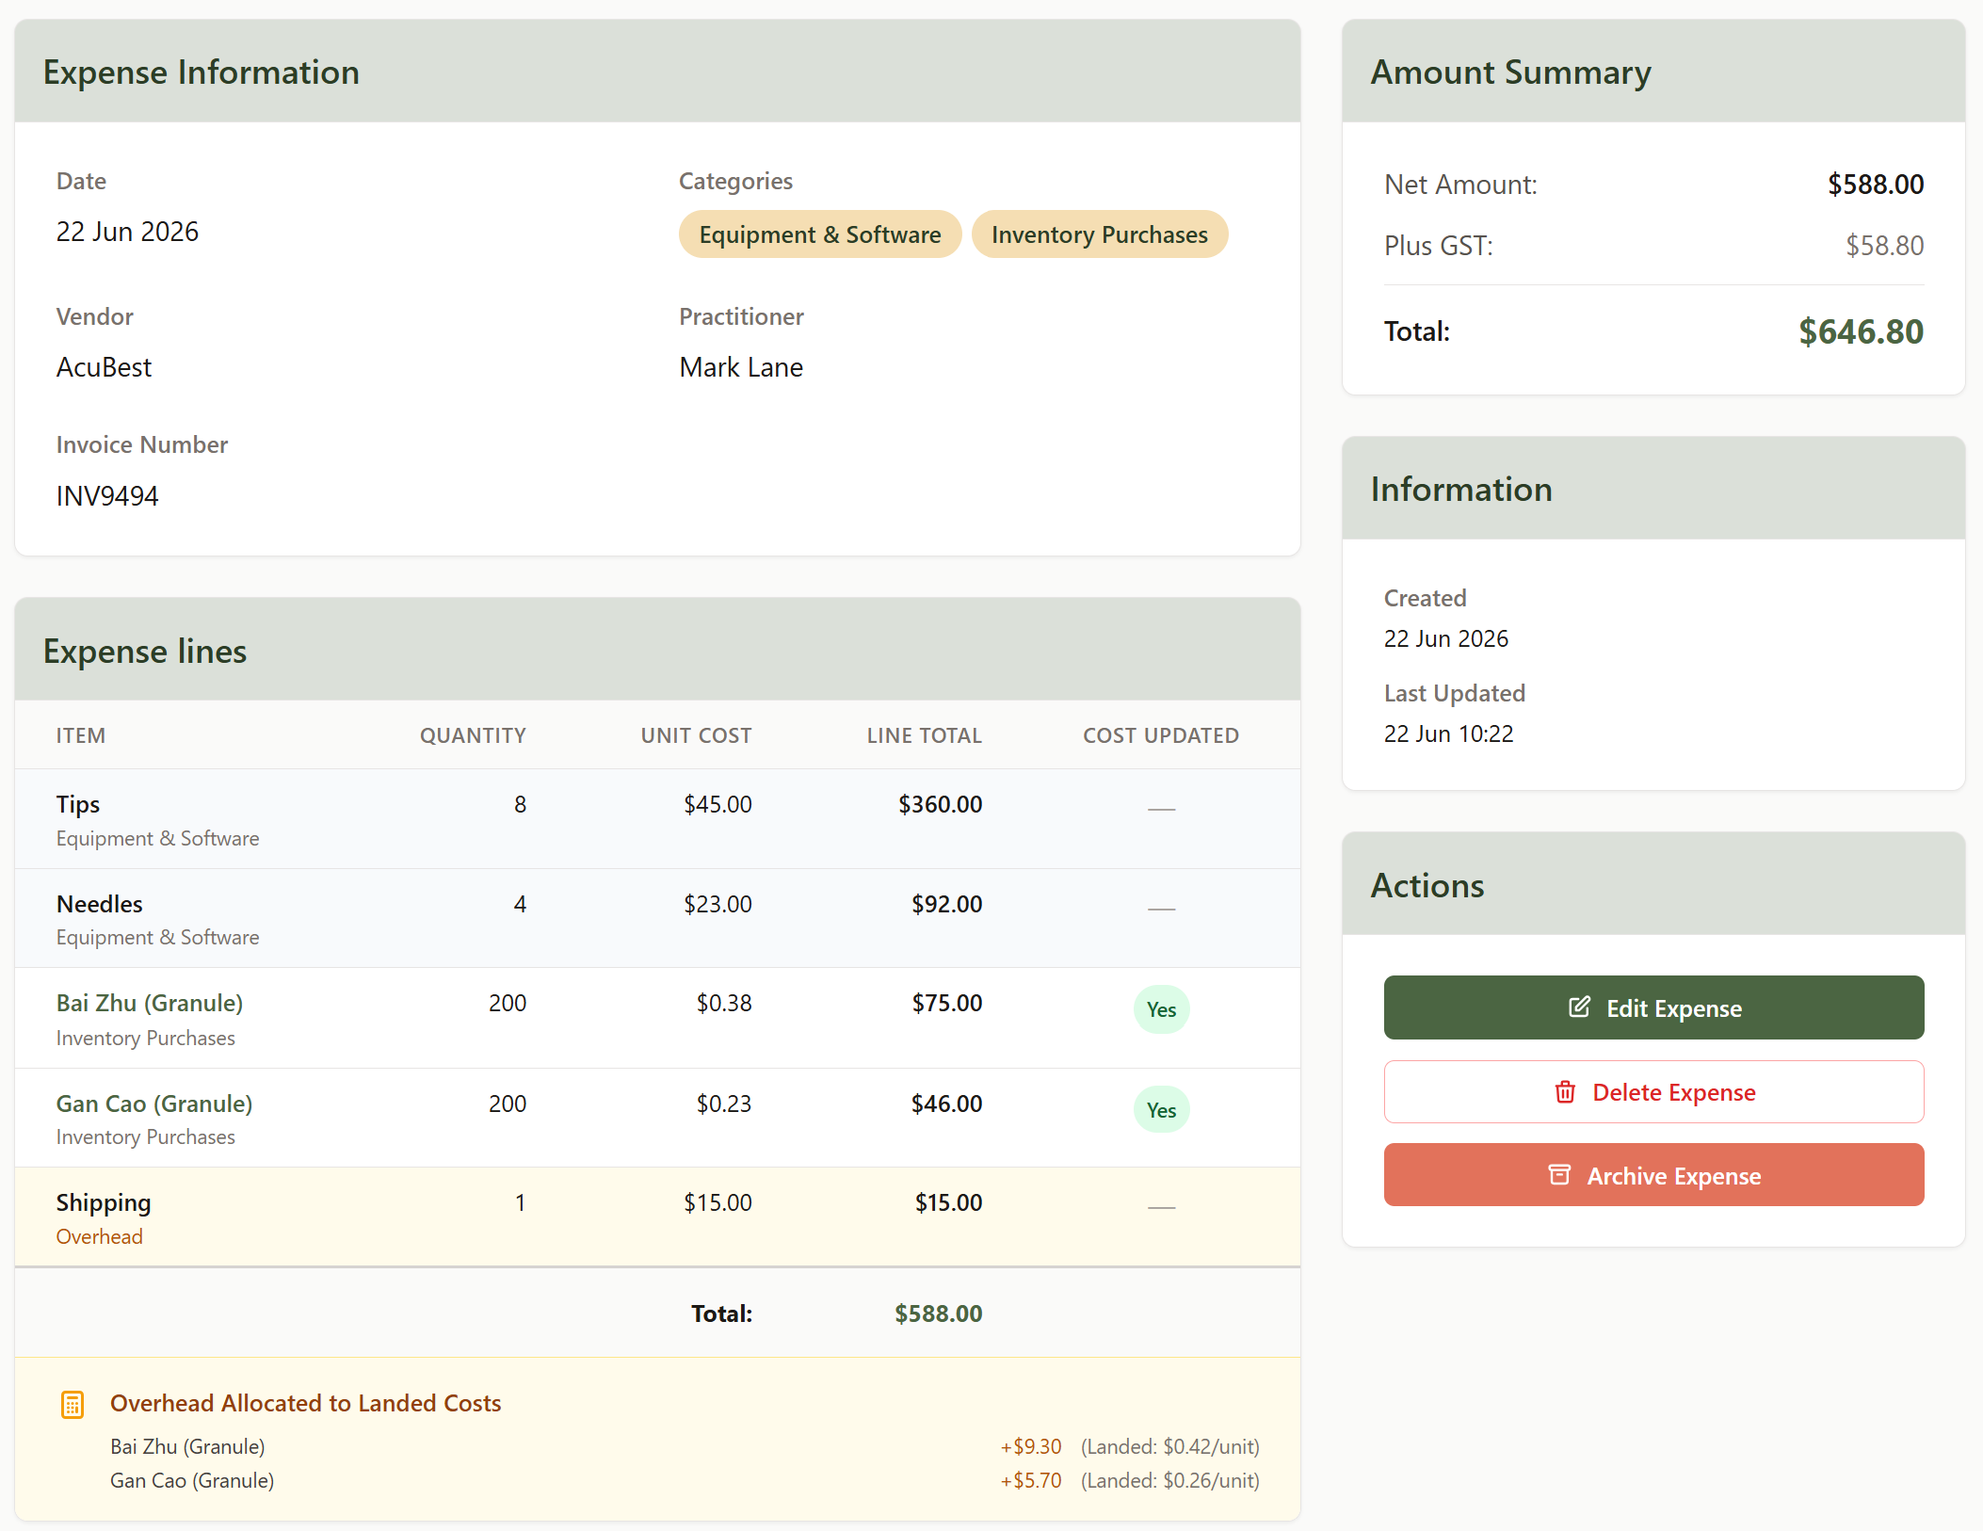The width and height of the screenshot is (1983, 1531).
Task: Click the $0.23 unit cost value
Action: click(723, 1104)
